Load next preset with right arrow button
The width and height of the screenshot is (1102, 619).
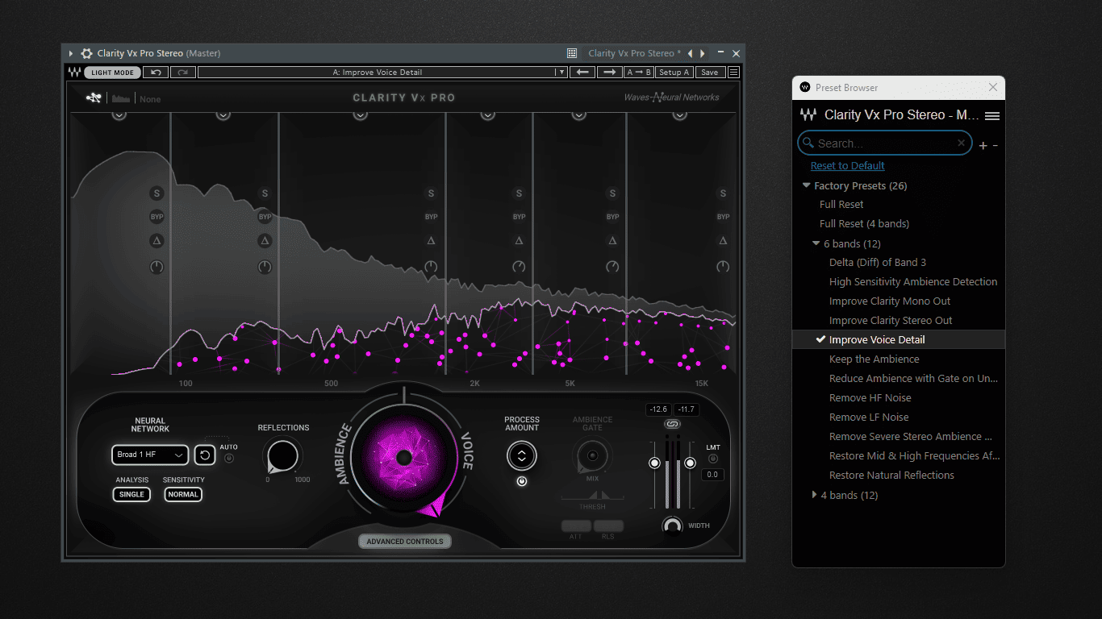[x=609, y=73]
